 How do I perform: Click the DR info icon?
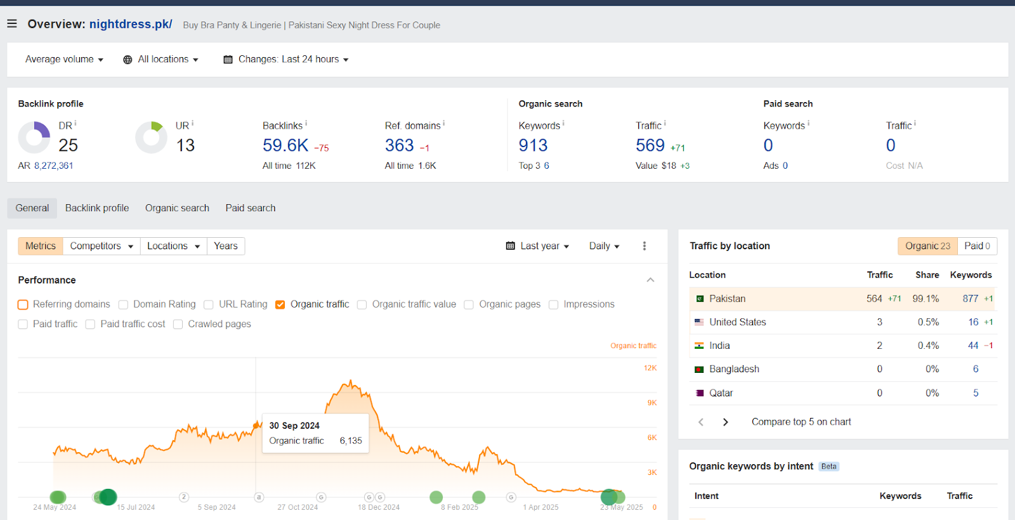75,124
